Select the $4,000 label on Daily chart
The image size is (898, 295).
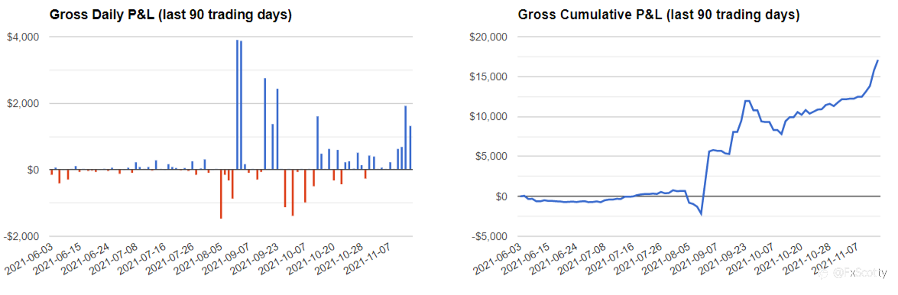(x=23, y=37)
